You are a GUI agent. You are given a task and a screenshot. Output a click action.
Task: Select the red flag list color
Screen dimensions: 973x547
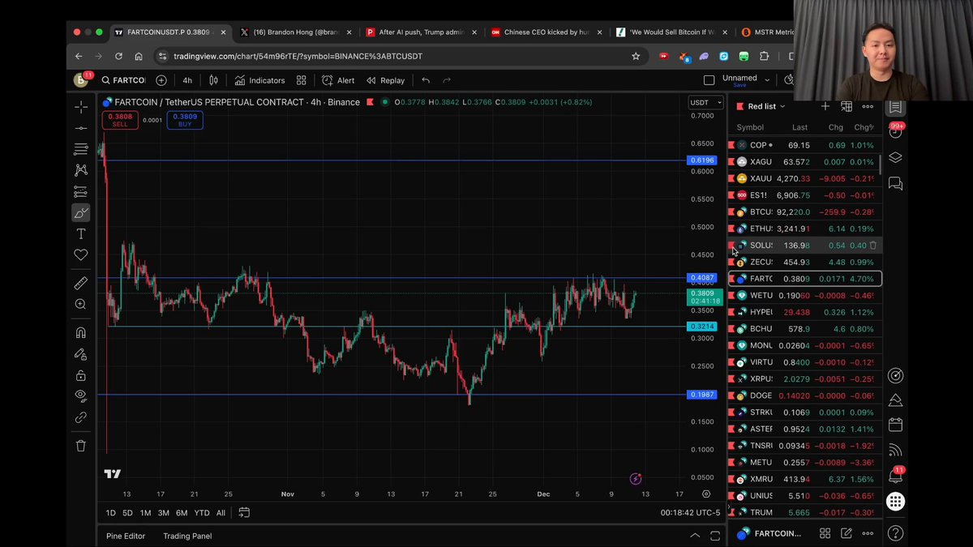(739, 106)
